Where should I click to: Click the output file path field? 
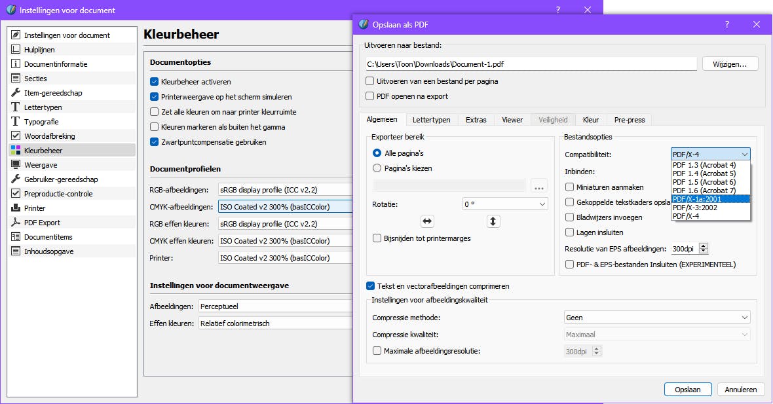(531, 64)
